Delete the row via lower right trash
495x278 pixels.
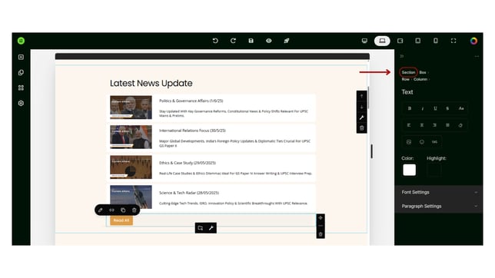pyautogui.click(x=321, y=234)
